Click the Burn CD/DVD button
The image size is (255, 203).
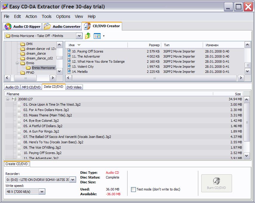[x=216, y=183]
